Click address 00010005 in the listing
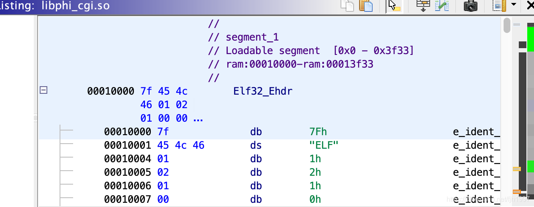The image size is (534, 207). pyautogui.click(x=127, y=172)
